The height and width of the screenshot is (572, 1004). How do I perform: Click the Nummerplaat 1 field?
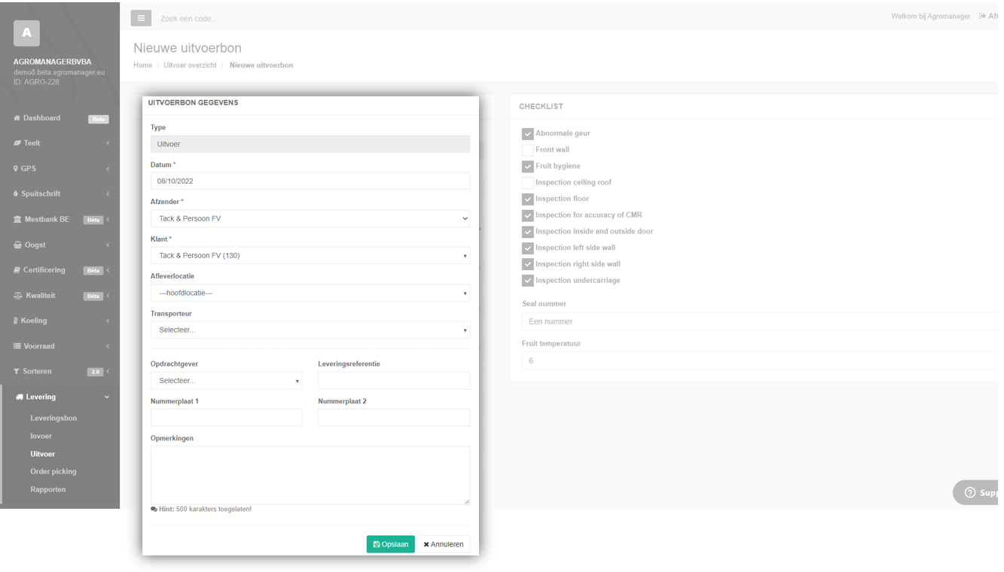[227, 417]
